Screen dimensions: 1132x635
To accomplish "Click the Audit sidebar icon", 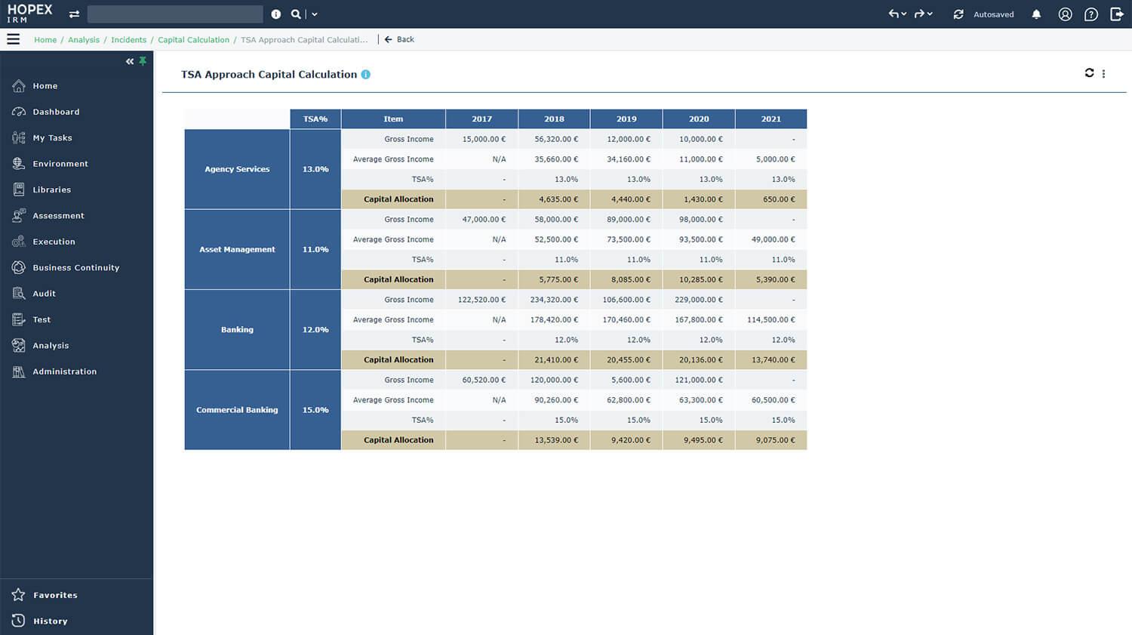I will pos(19,294).
